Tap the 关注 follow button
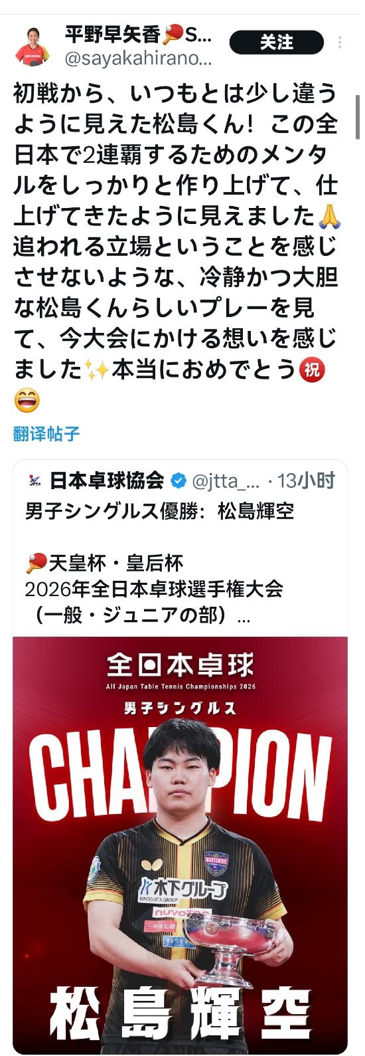 click(277, 43)
